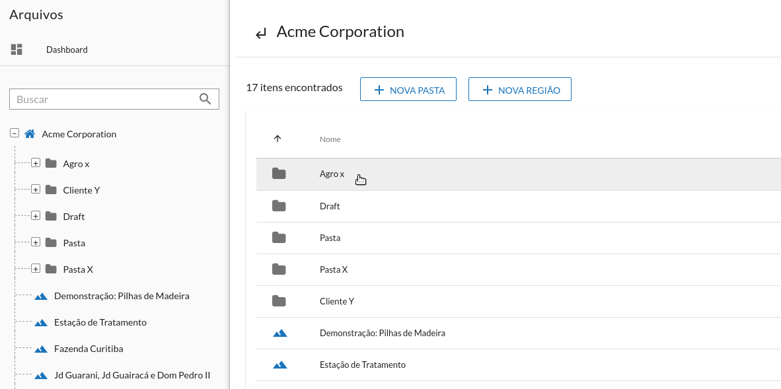This screenshot has width=781, height=389.
Task: Select Jd Guarani, Jd Guairacá e Dom Pedro II
Action: tap(133, 375)
